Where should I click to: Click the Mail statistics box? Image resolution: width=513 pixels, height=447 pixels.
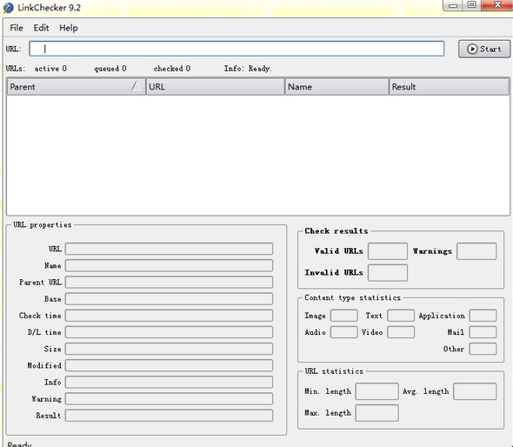[483, 332]
